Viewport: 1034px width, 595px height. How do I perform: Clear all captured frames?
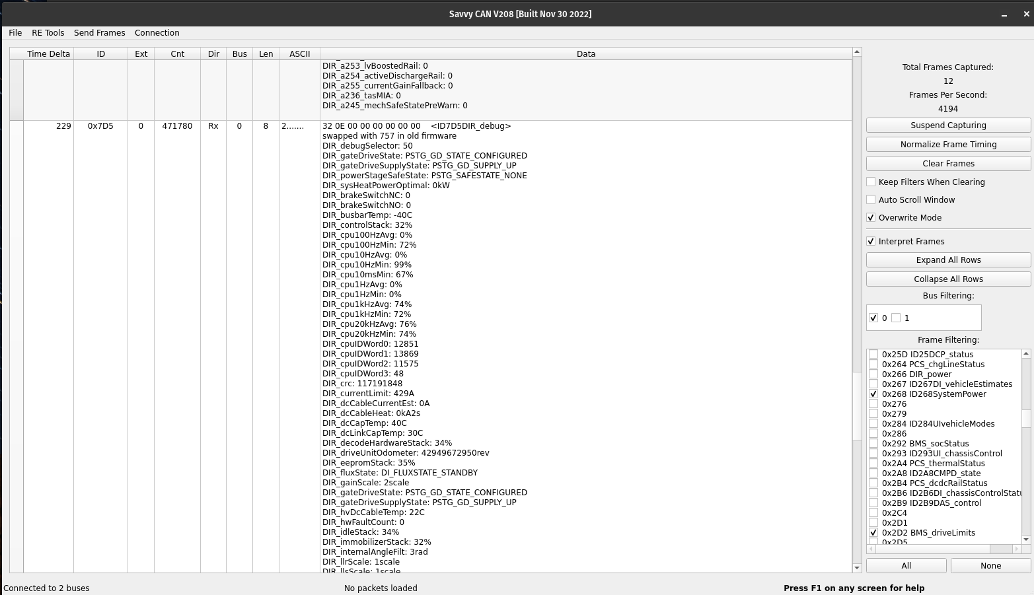[x=948, y=164]
